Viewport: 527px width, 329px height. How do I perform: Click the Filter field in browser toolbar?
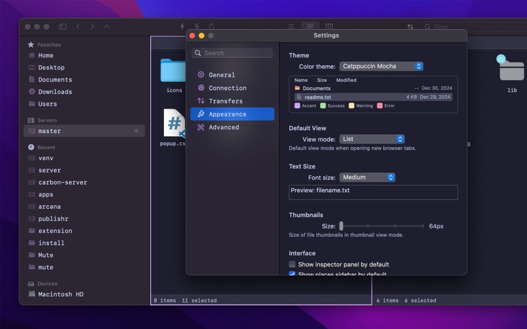pos(474,26)
